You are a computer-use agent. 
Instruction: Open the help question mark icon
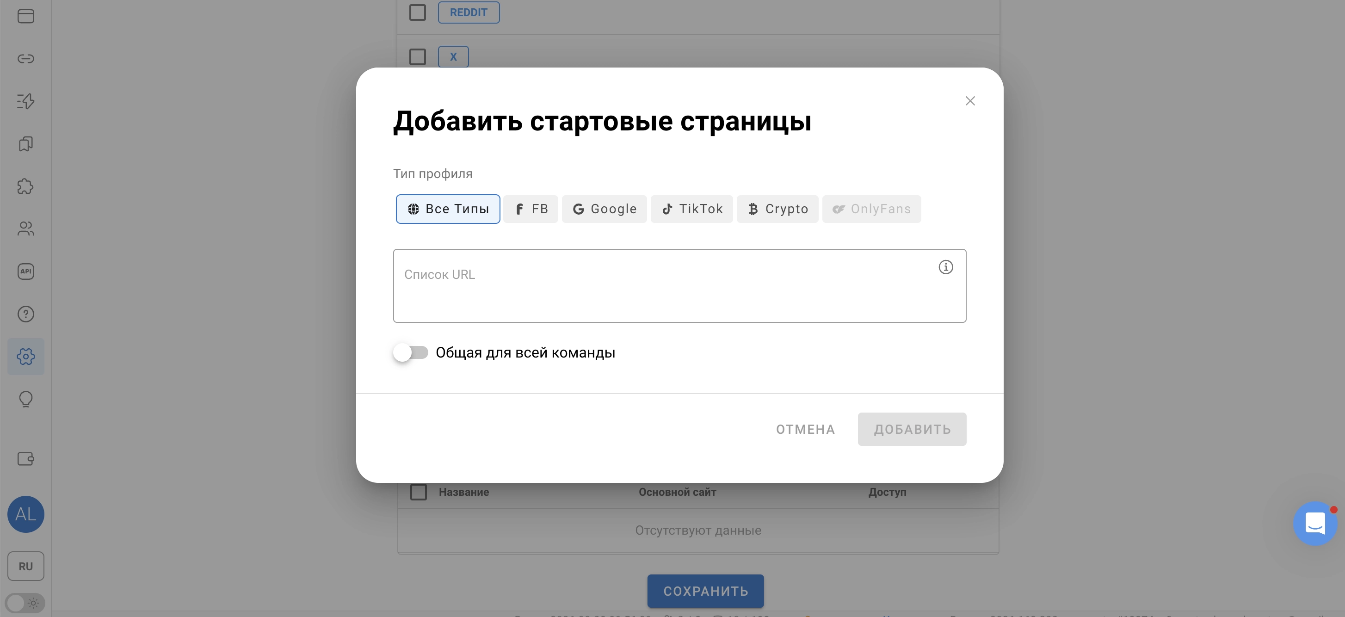click(25, 314)
